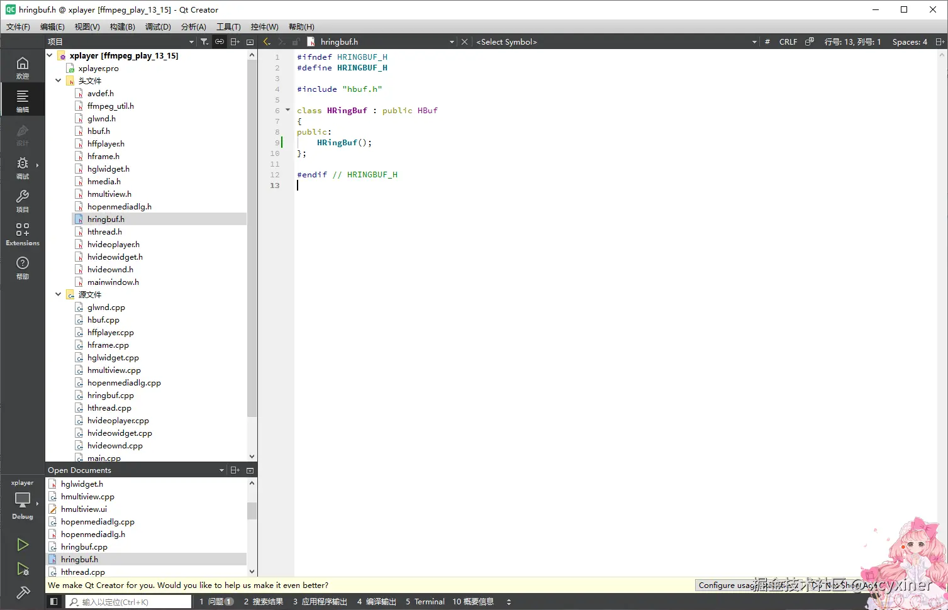The image size is (948, 610).
Task: Click inside the locator input field
Action: pyautogui.click(x=130, y=602)
